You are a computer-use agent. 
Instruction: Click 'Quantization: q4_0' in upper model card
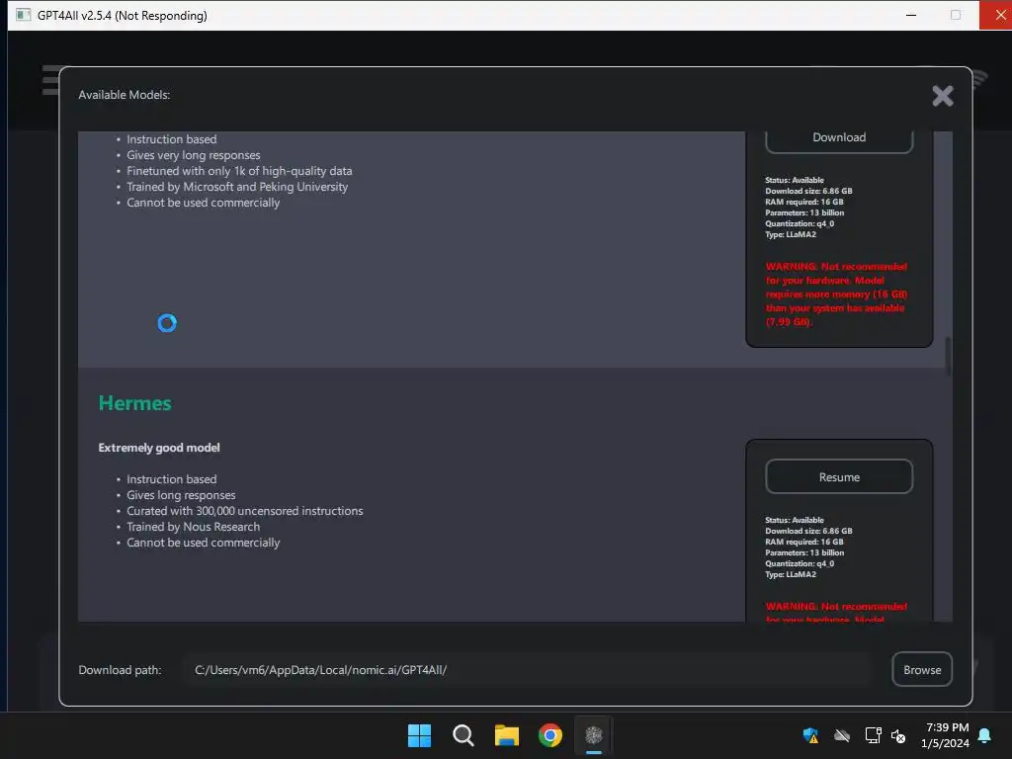(x=800, y=223)
